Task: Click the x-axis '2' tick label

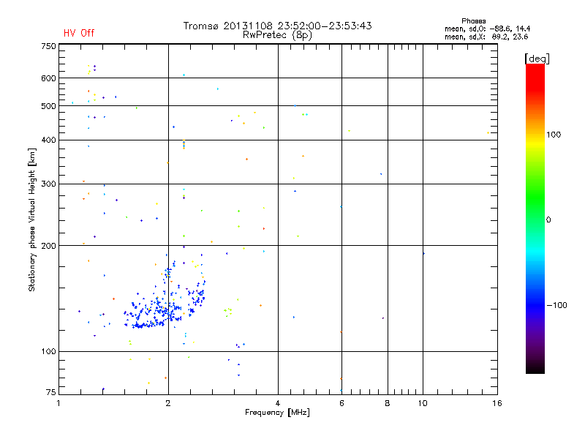Action: click(168, 403)
